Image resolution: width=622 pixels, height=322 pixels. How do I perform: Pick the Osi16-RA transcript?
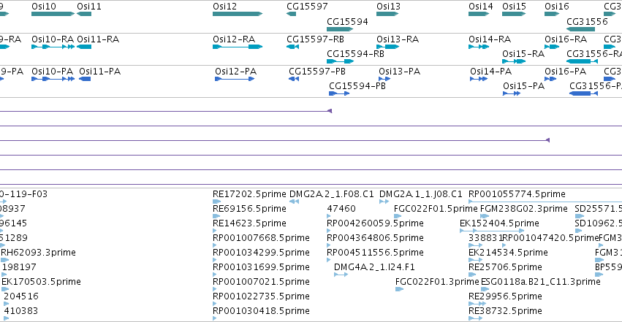pyautogui.click(x=552, y=47)
